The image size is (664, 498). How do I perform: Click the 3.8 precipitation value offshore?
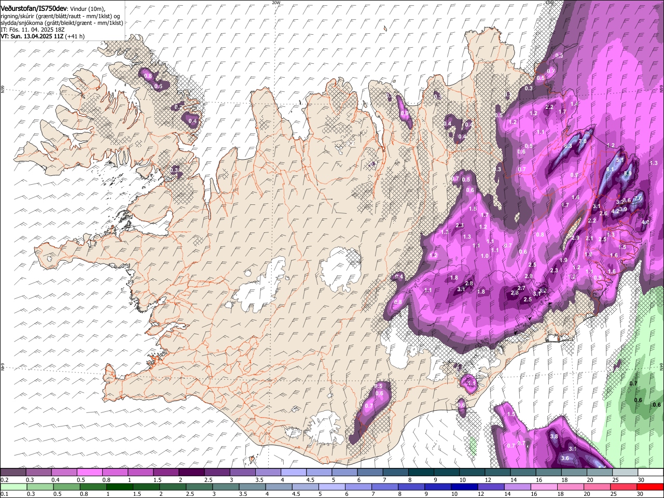pyautogui.click(x=554, y=437)
